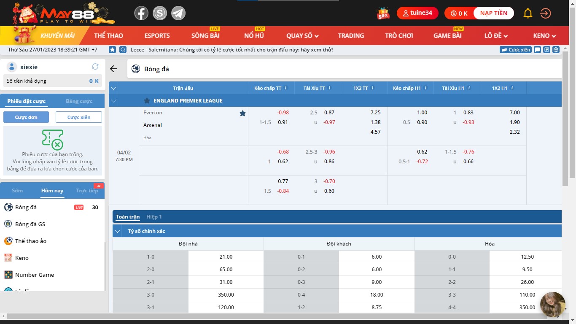This screenshot has height=324, width=576.
Task: Open the KHUYẾN MÃI promotions tab
Action: [x=58, y=36]
